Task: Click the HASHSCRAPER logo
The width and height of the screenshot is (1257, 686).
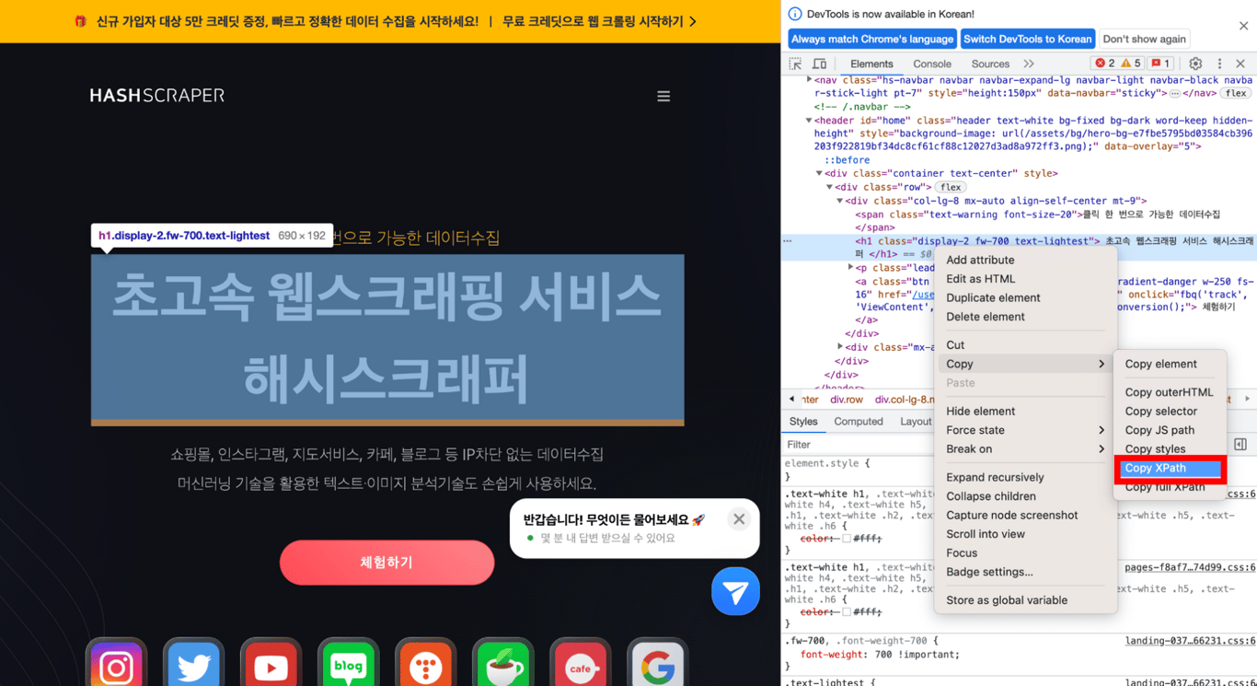Action: [x=157, y=96]
